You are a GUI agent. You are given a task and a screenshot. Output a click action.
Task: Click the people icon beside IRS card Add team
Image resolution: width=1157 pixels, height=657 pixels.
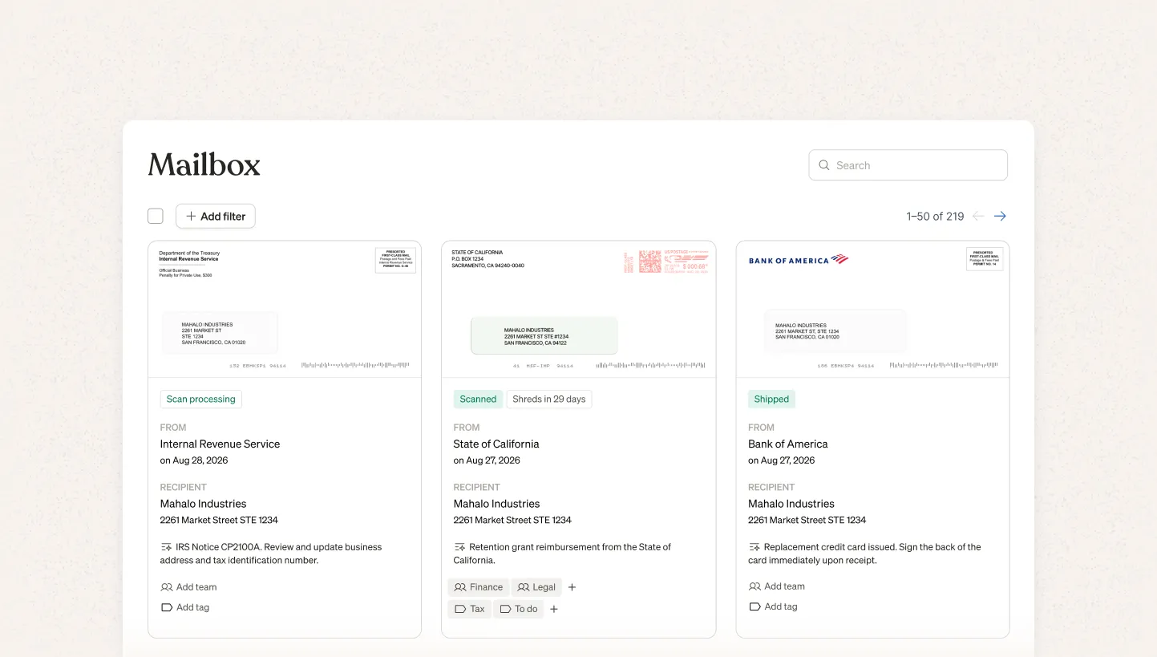(x=167, y=587)
